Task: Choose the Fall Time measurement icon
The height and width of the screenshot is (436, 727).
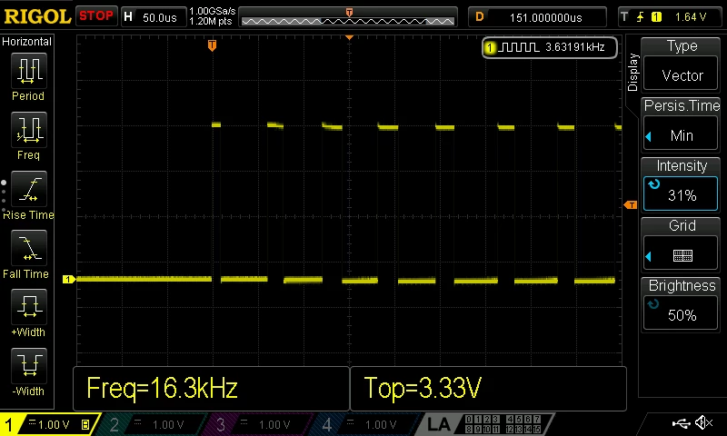Action: 29,247
